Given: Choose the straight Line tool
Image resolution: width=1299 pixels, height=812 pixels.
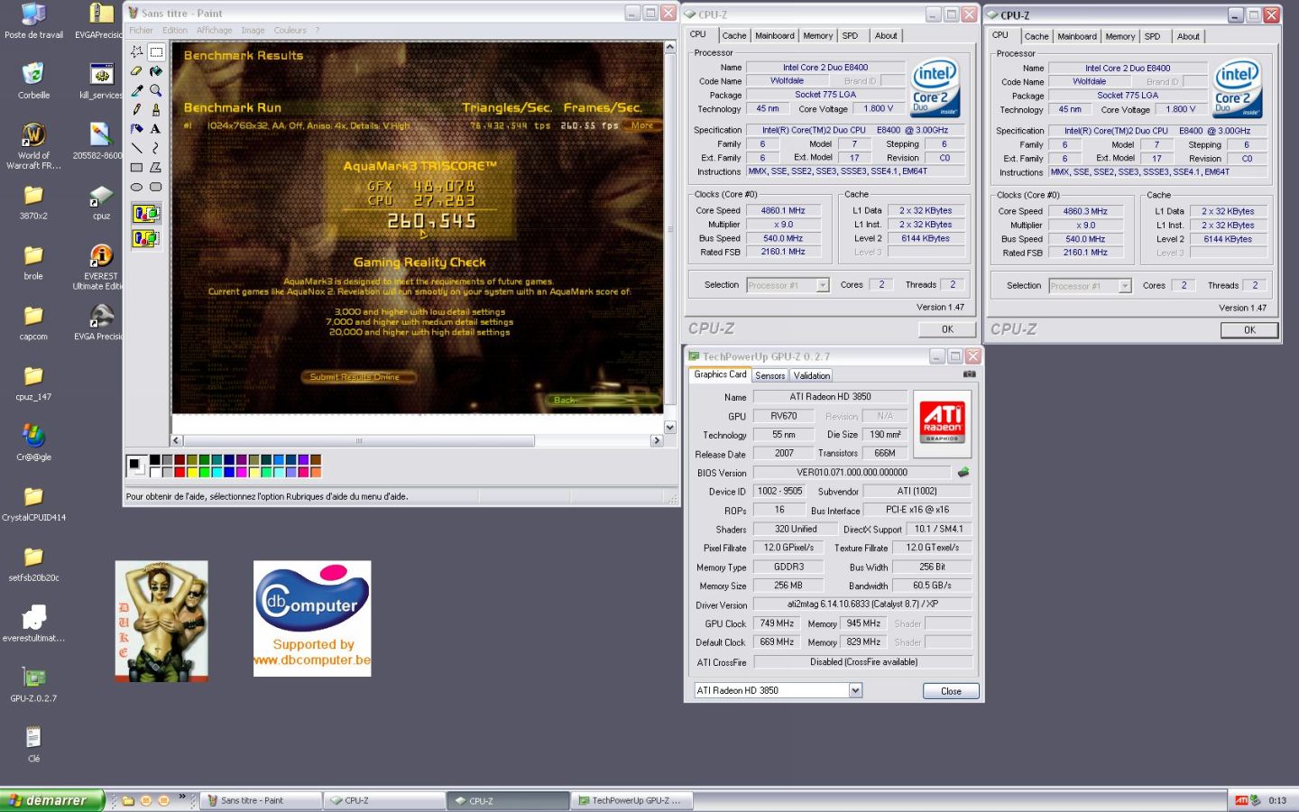Looking at the screenshot, I should tap(136, 148).
